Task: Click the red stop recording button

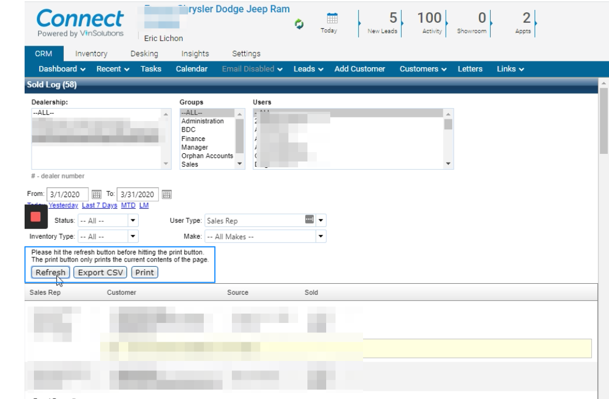Action: 36,216
